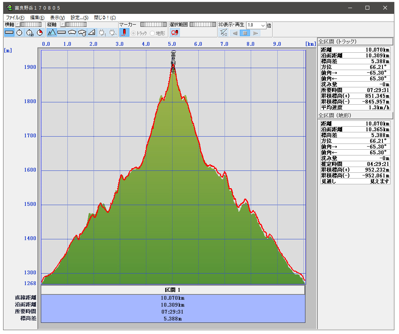The height and width of the screenshot is (334, 399).
Task: Click the elapsed time clock icon with 123
Action: [x=30, y=33]
